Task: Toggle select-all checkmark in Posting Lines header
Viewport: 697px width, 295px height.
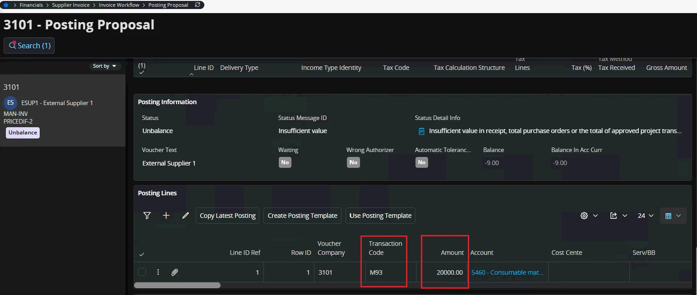Action: 142,254
